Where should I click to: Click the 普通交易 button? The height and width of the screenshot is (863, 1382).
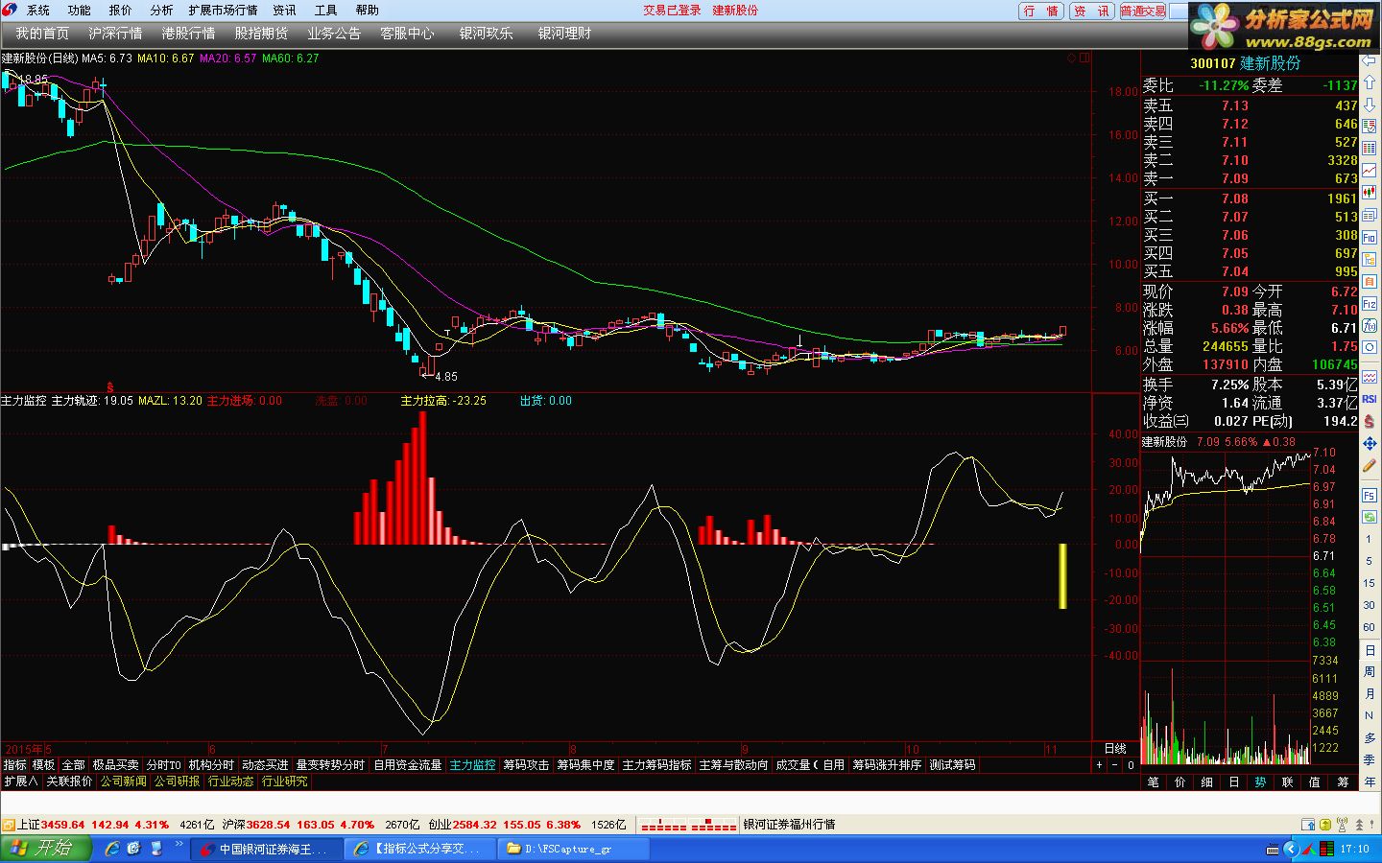pos(1143,12)
